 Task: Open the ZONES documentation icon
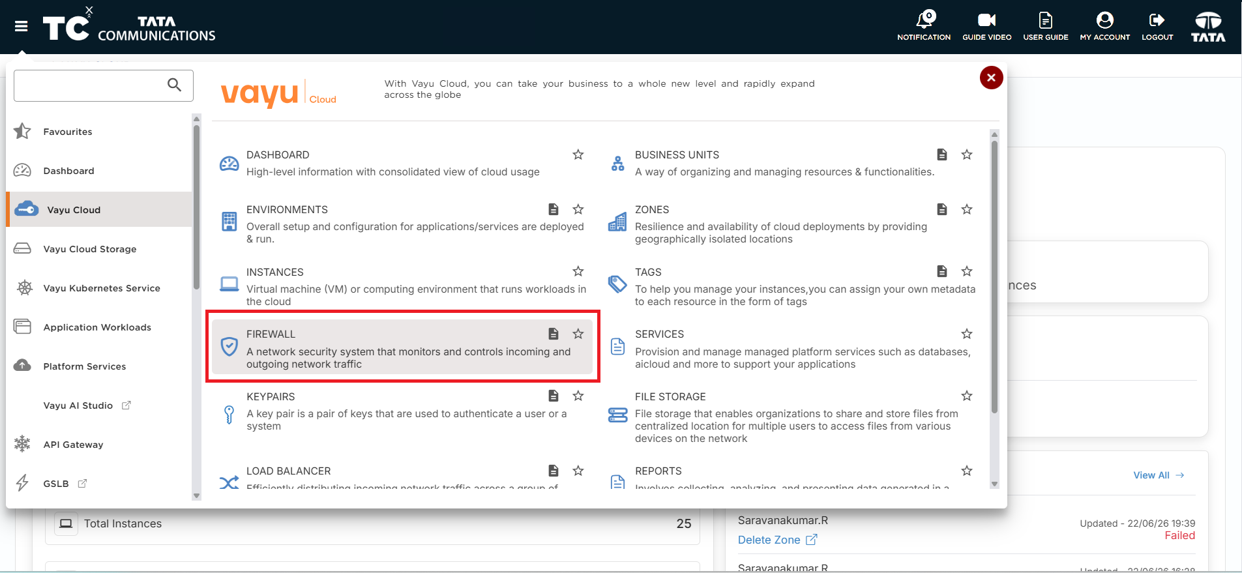point(942,209)
